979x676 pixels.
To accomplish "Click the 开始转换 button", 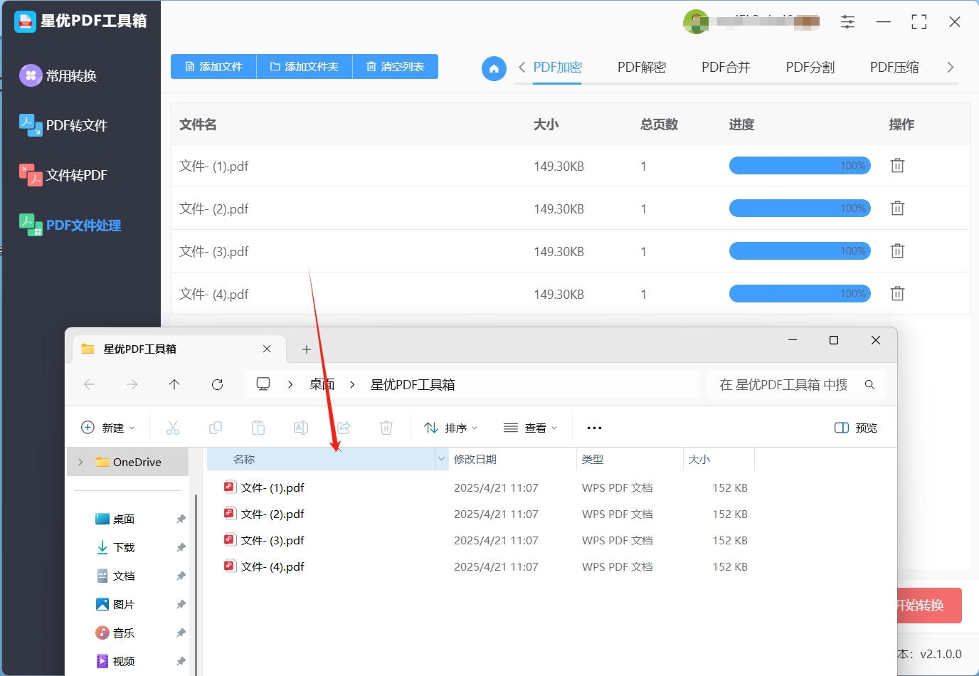I will pos(929,606).
